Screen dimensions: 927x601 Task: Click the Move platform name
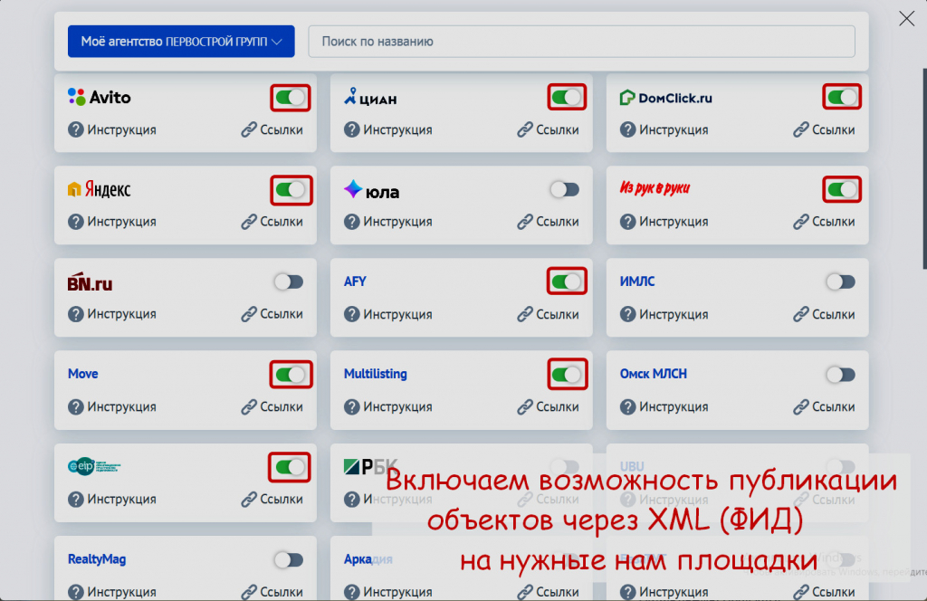tap(82, 374)
